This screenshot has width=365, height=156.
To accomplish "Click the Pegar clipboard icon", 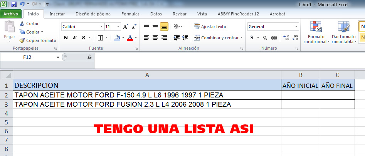I will 10,27.
